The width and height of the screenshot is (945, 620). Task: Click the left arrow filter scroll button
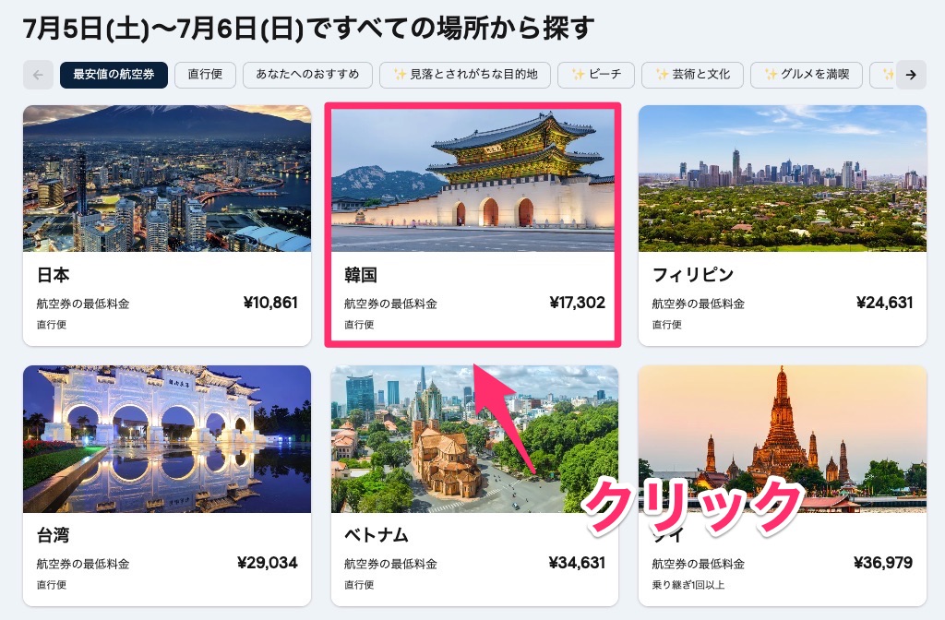click(38, 75)
